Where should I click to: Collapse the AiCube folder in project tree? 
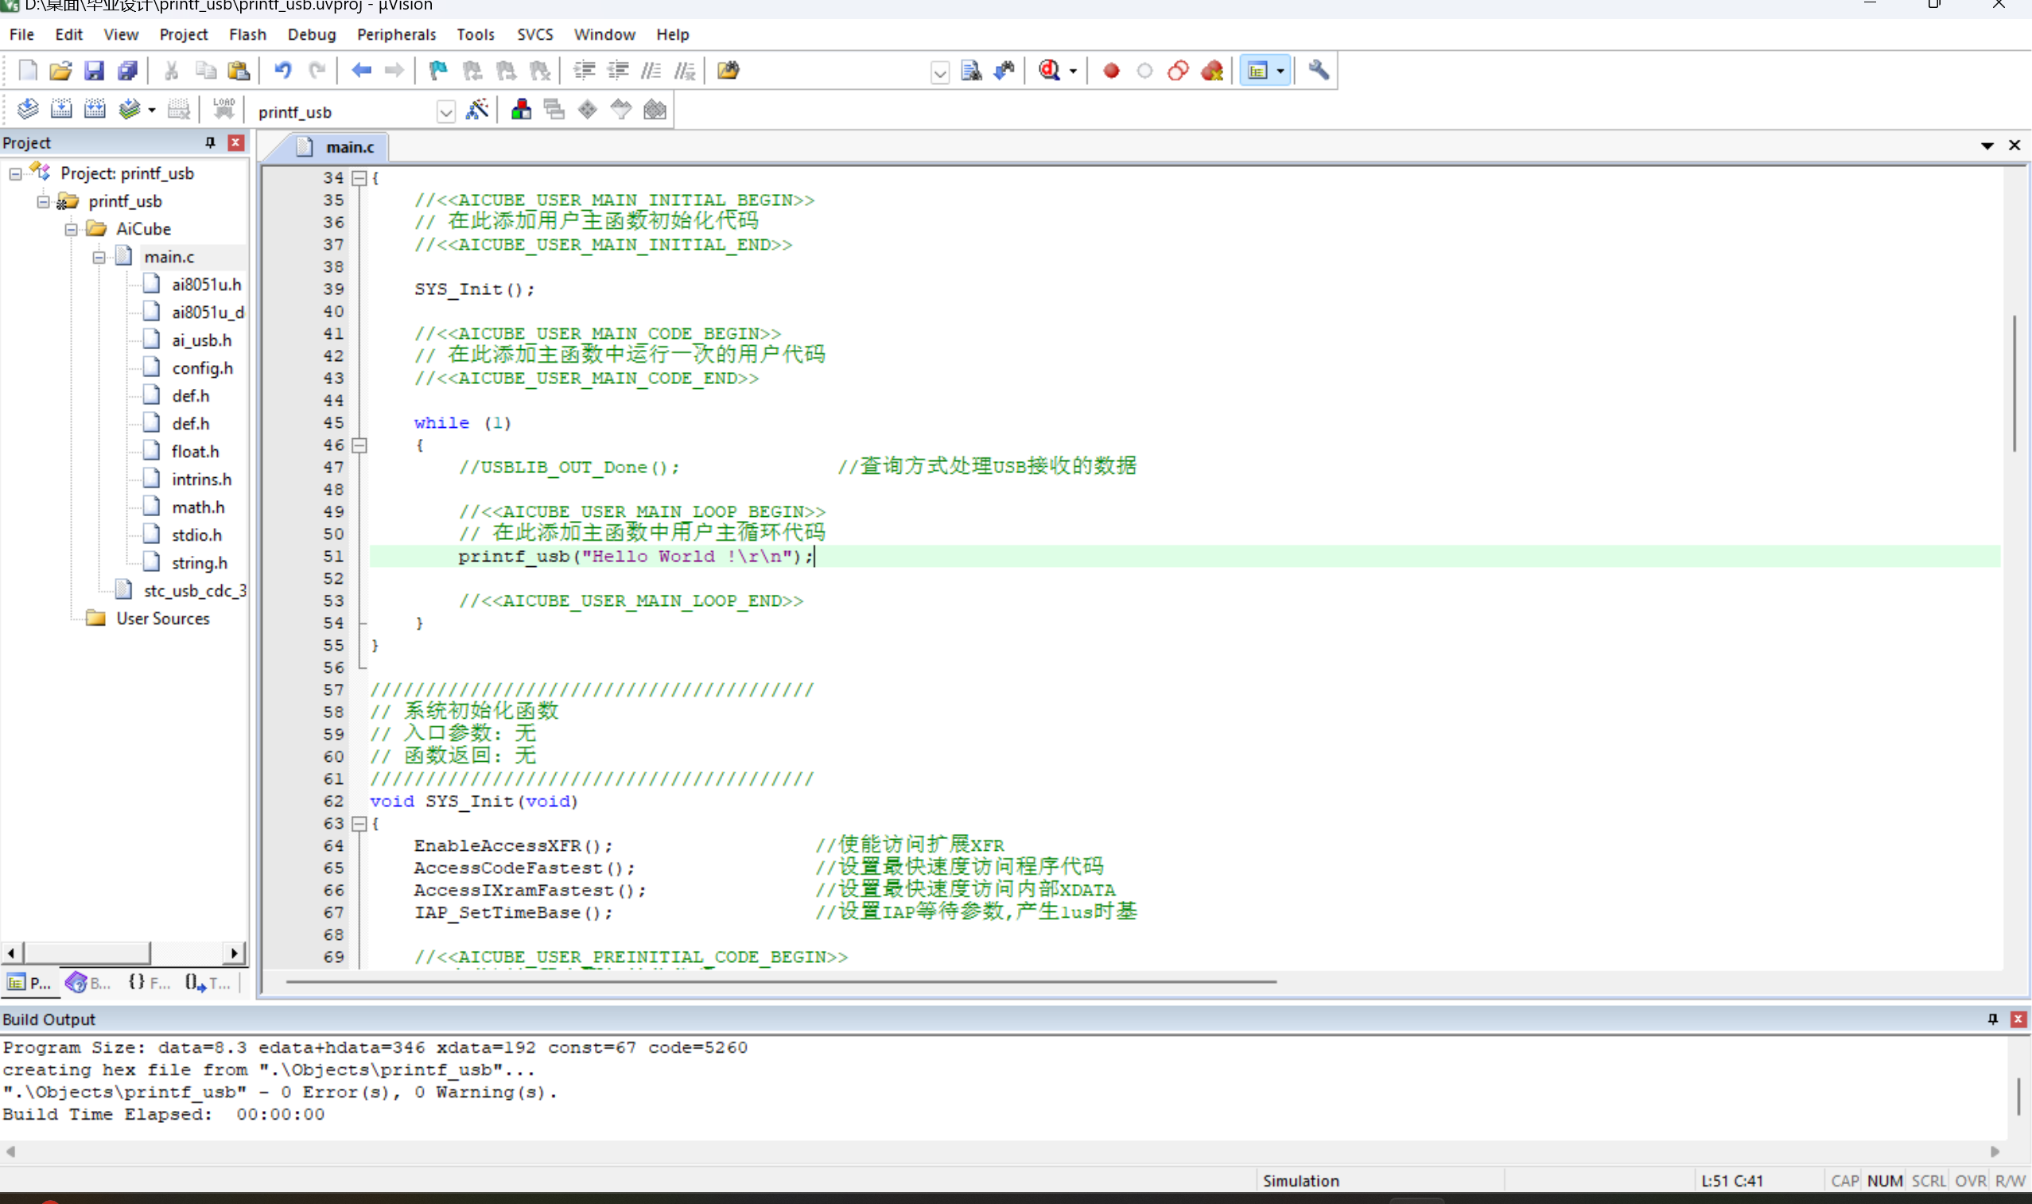[72, 230]
